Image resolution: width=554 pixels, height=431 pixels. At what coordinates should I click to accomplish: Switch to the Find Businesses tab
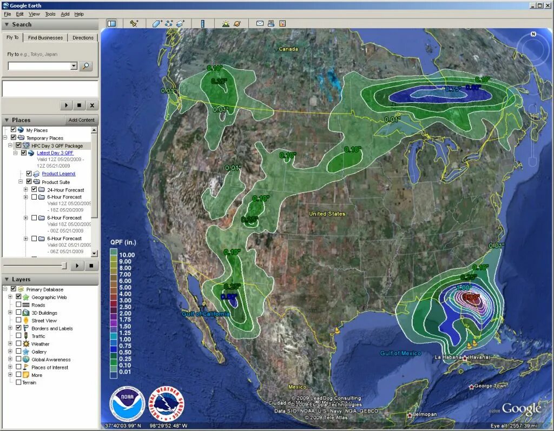(x=45, y=37)
